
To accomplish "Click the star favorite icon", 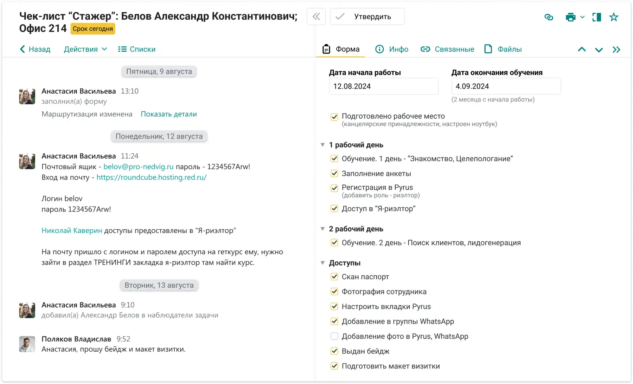I will pos(614,17).
